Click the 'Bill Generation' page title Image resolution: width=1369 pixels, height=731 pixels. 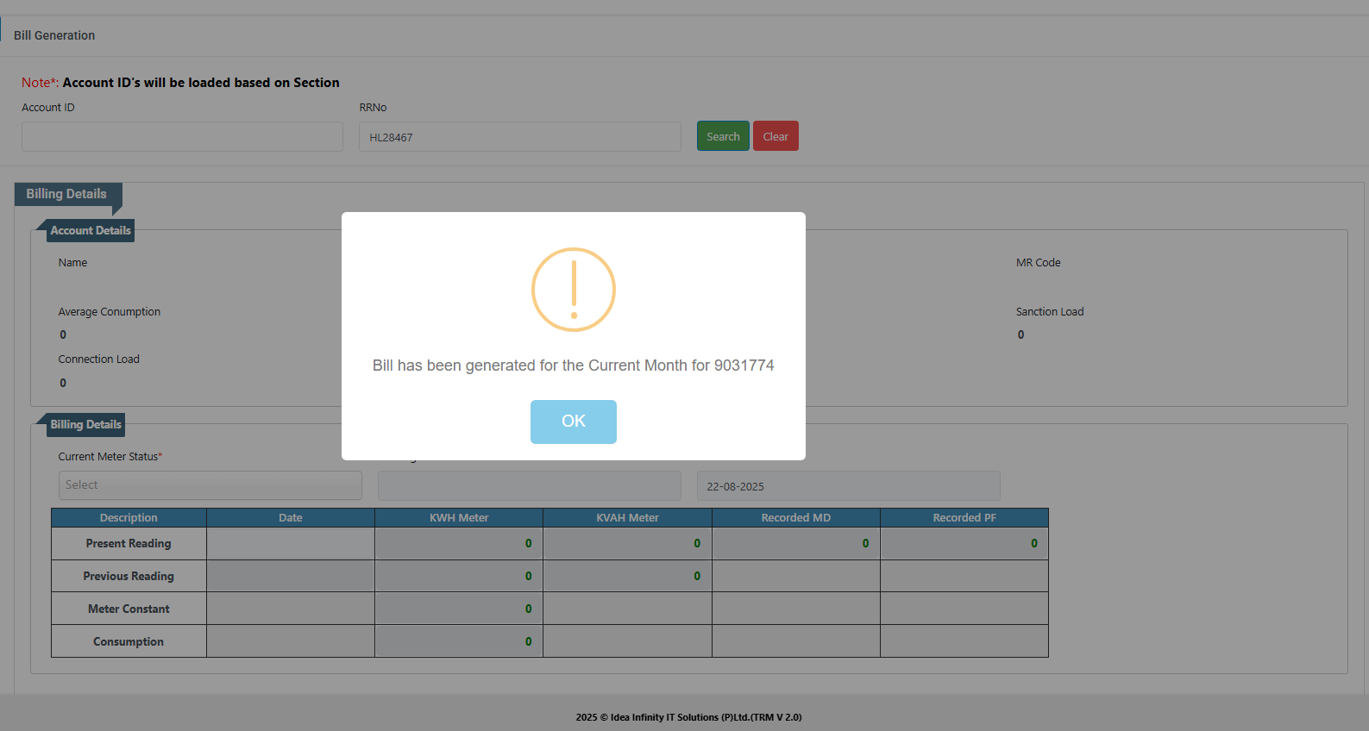[54, 35]
